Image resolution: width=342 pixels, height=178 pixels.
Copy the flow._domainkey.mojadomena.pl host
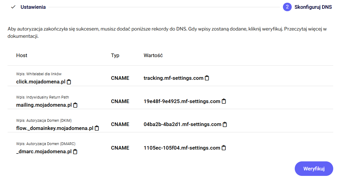point(97,128)
